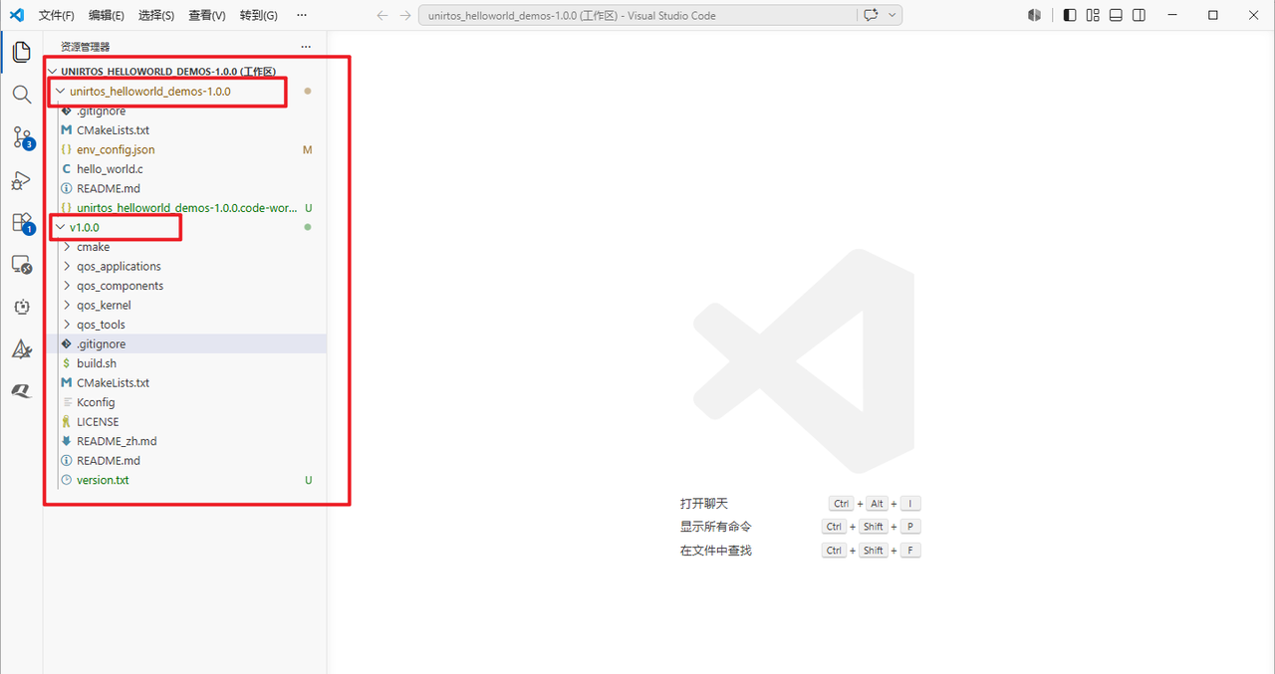This screenshot has height=674, width=1275.
Task: Open .gitignore above first CMakeLists.txt
Action: click(x=101, y=111)
